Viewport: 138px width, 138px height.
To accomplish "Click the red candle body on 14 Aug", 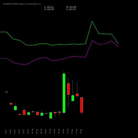I will coord(68,89).
